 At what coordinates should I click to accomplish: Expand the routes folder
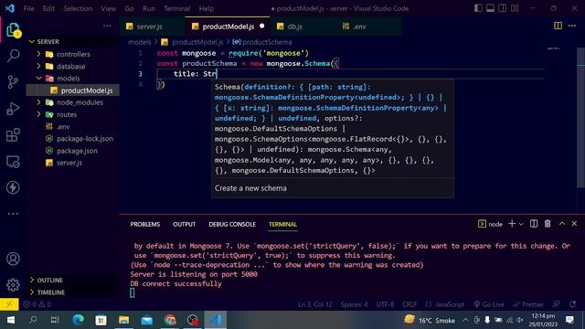click(73, 114)
